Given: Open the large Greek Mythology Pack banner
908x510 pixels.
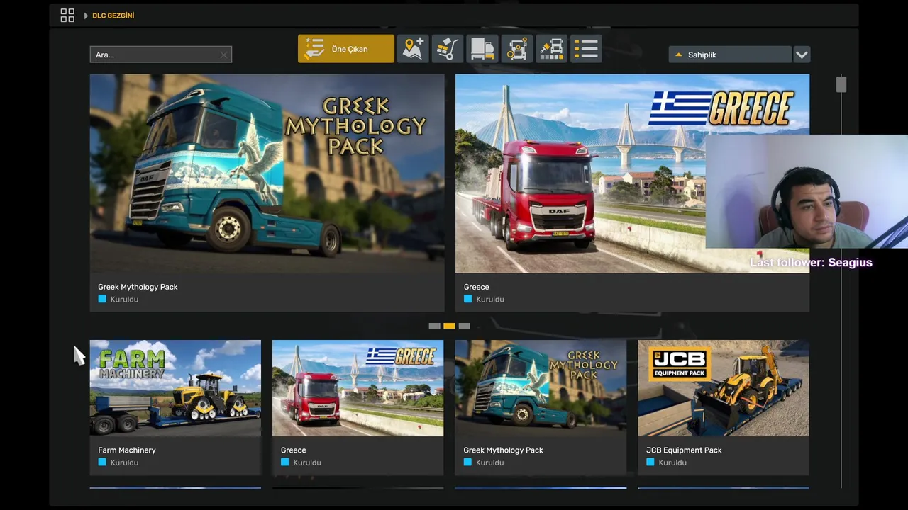Looking at the screenshot, I should 267,174.
